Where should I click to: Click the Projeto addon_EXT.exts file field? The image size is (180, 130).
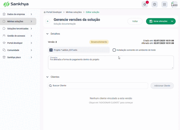pyautogui.click(x=79, y=50)
